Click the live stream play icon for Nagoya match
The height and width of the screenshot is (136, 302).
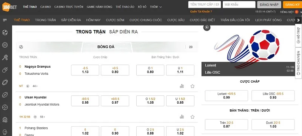coord(28,86)
